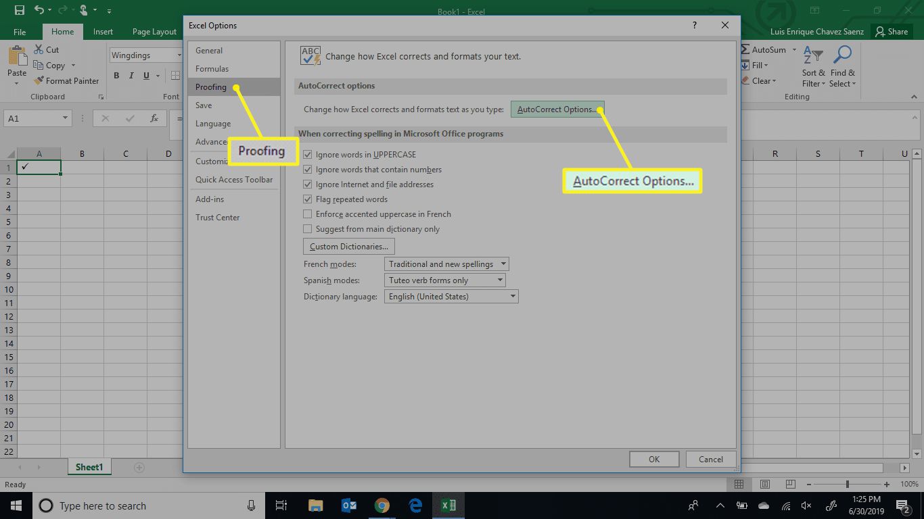Screen dimensions: 924x519
Task: Open Outlook from the taskbar
Action: click(x=349, y=505)
